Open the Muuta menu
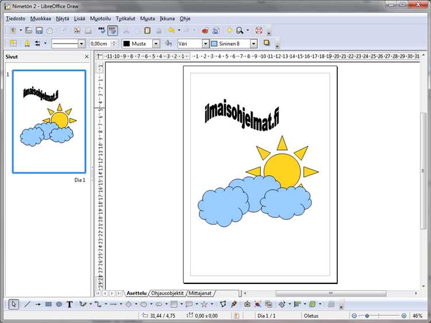Screen dimensions: 431x323 pyautogui.click(x=148, y=19)
